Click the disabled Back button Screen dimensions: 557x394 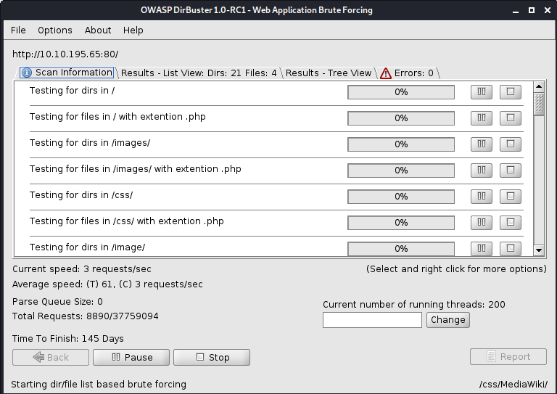(51, 358)
